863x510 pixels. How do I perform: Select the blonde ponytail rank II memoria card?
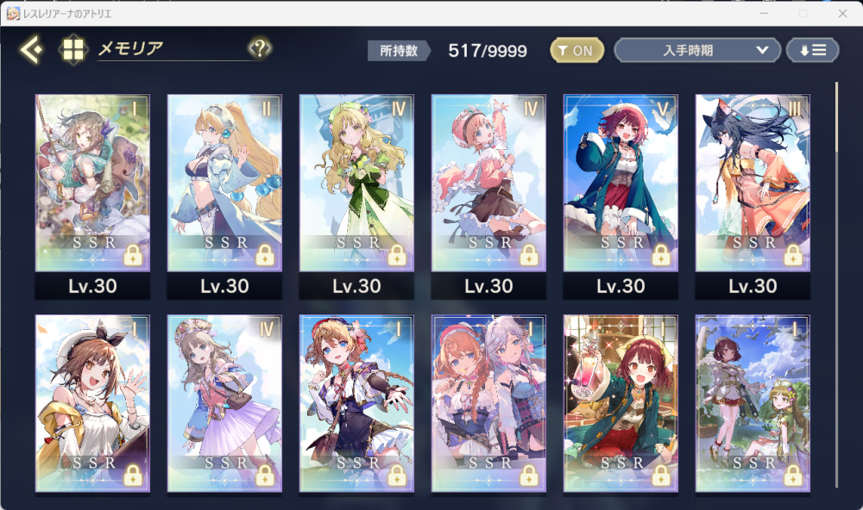click(224, 183)
